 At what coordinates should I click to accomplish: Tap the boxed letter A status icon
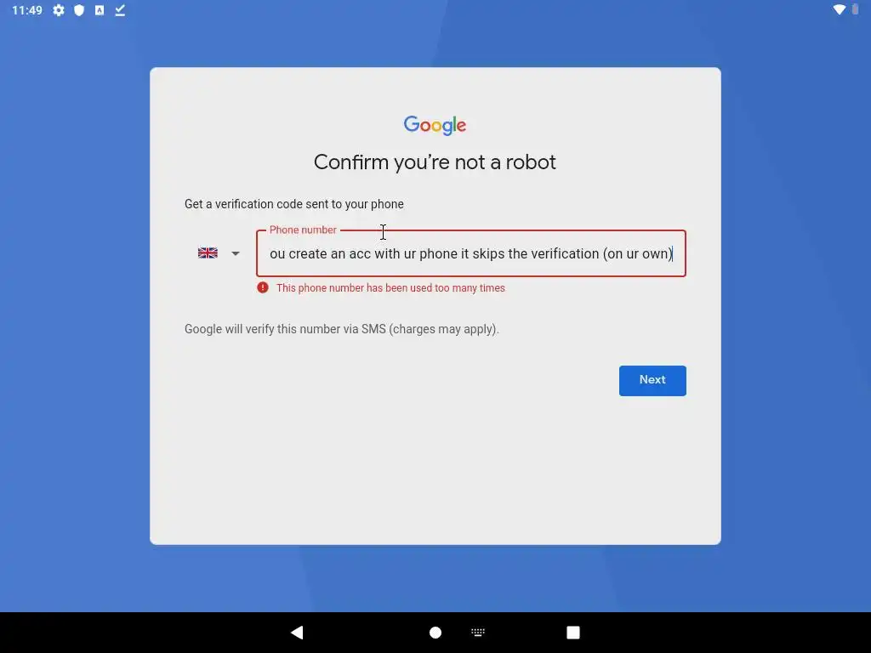pyautogui.click(x=100, y=10)
